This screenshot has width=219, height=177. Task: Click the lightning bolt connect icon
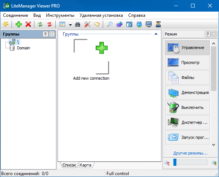click(6, 24)
